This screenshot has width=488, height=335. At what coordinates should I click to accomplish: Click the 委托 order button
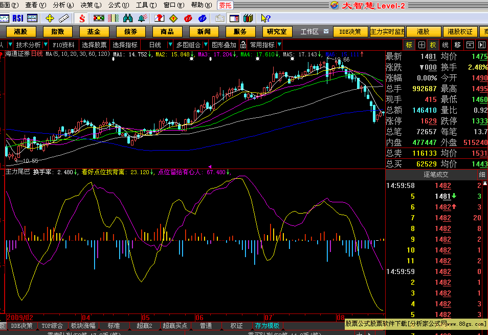(x=225, y=5)
